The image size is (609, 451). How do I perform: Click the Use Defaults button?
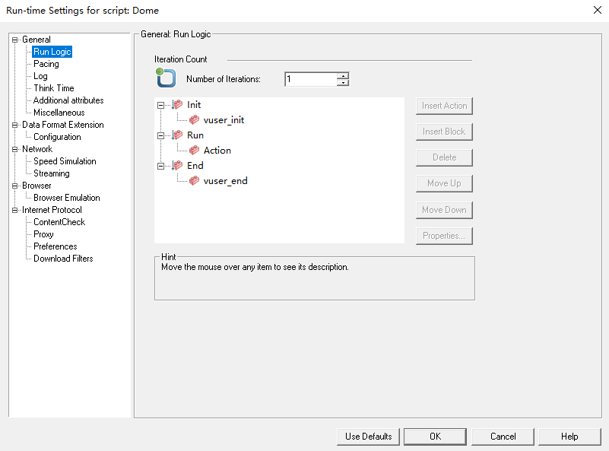coord(367,437)
